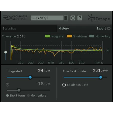Click the Export text button

click(x=101, y=29)
